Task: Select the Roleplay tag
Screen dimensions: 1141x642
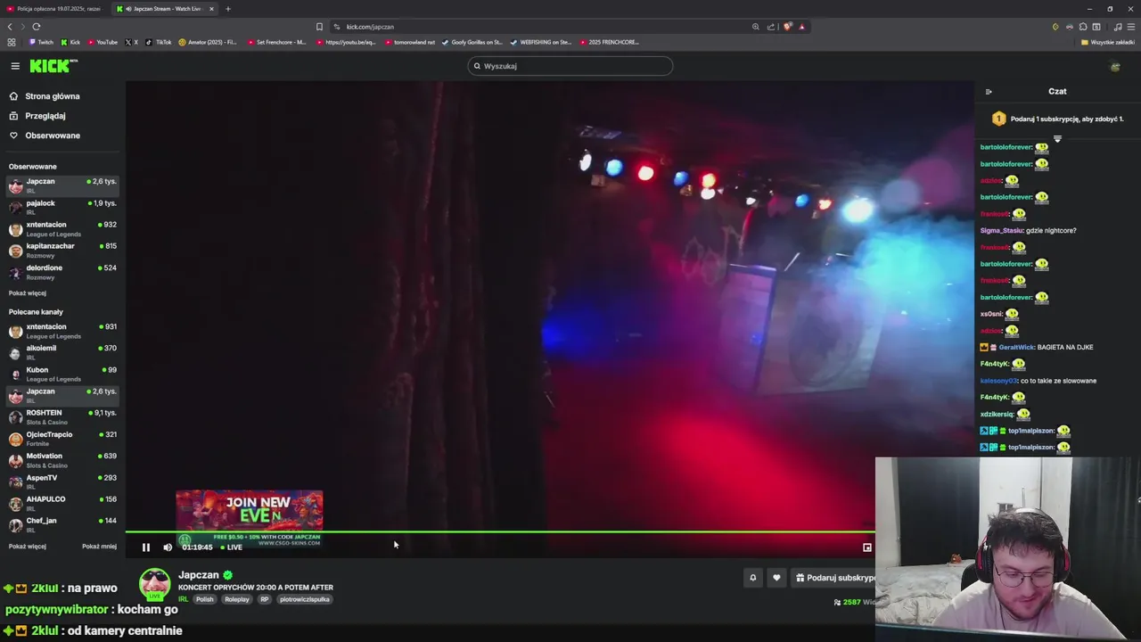Action: click(x=237, y=599)
